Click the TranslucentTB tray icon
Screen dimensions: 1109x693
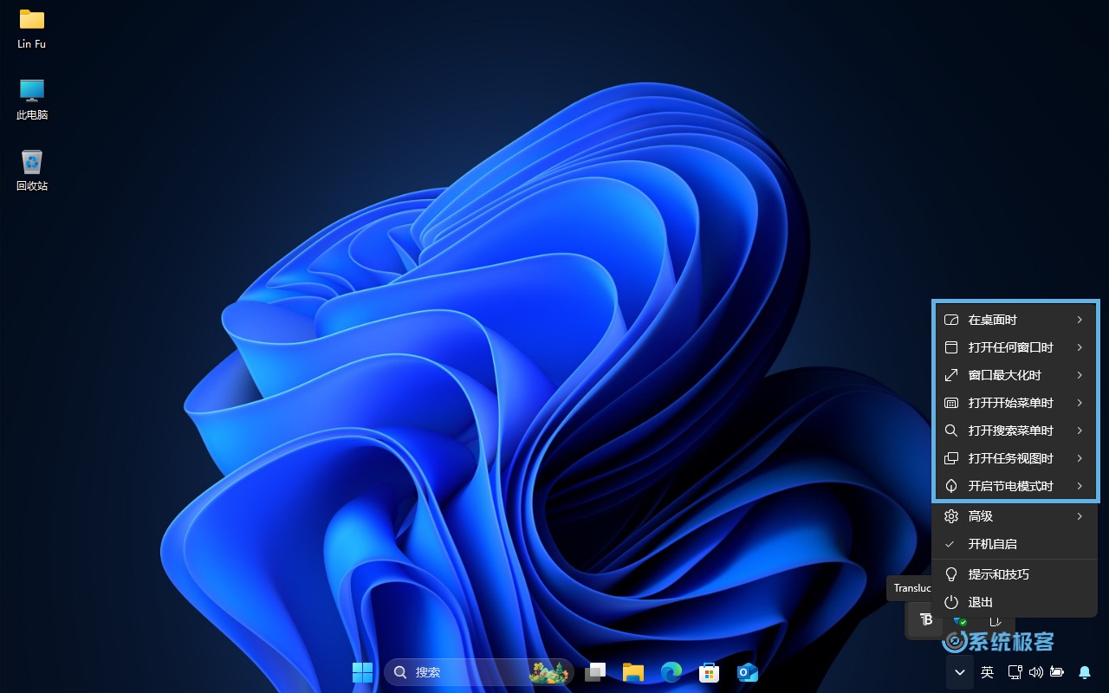coord(926,620)
